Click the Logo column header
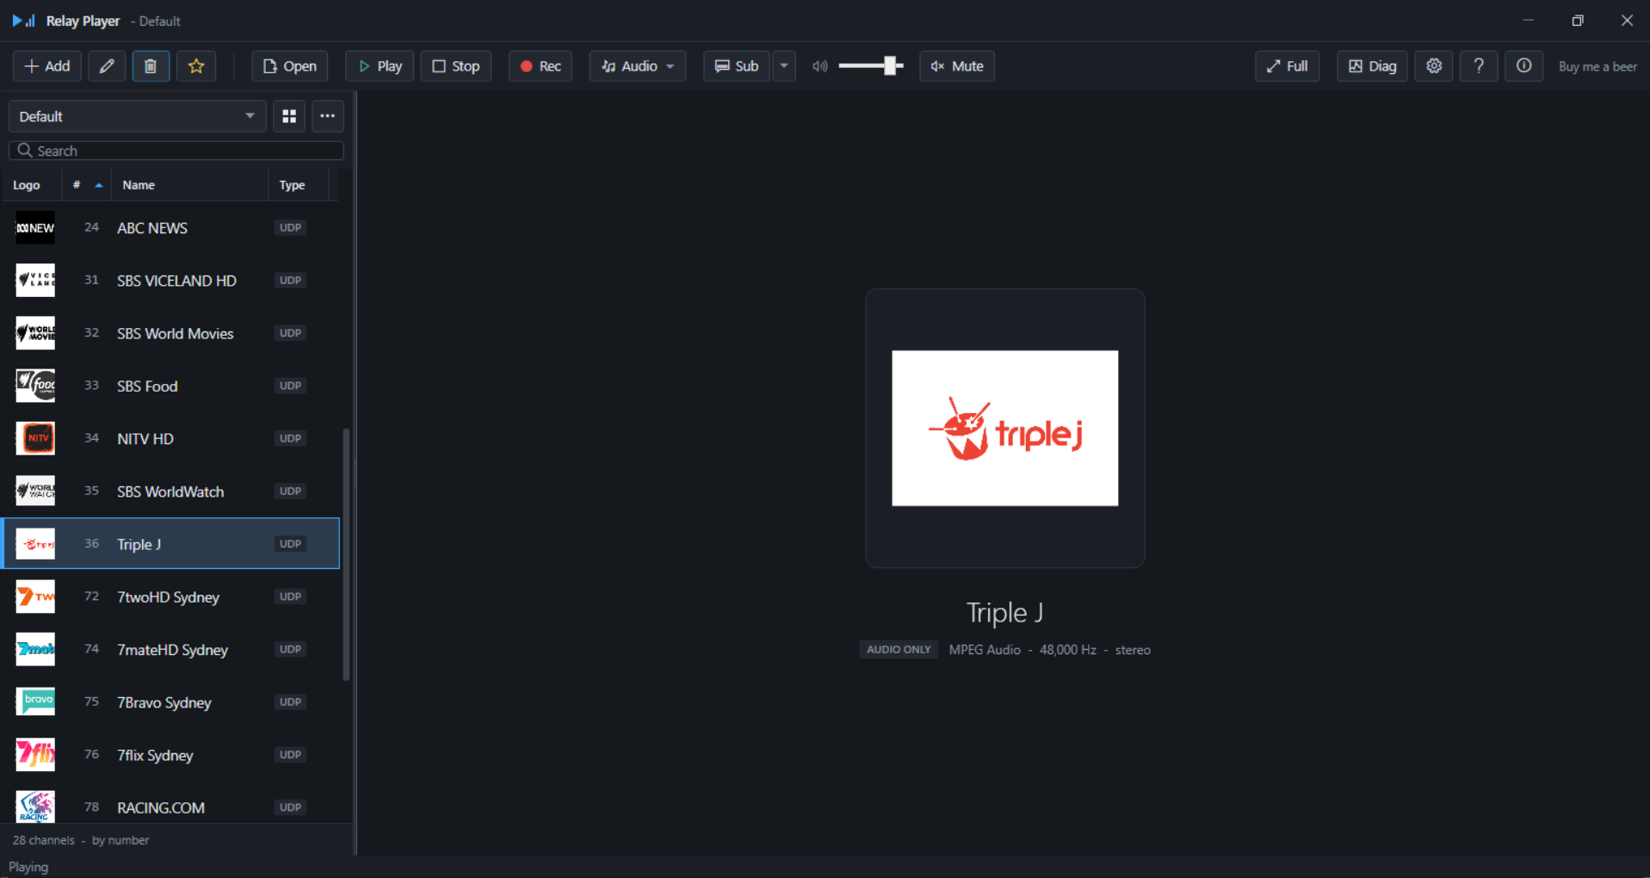The width and height of the screenshot is (1650, 878). pyautogui.click(x=31, y=185)
